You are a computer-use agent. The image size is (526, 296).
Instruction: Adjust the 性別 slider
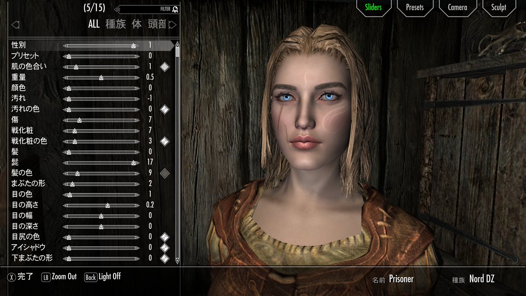[x=101, y=46]
